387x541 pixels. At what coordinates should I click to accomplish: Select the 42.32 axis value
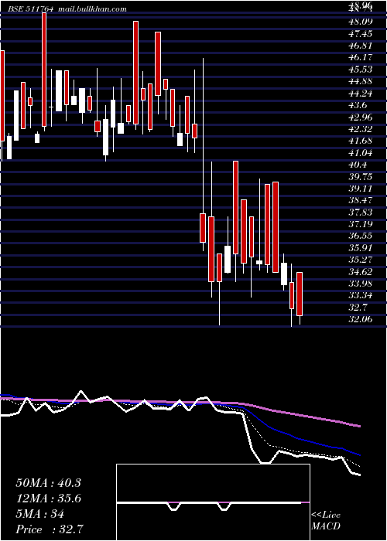click(361, 129)
